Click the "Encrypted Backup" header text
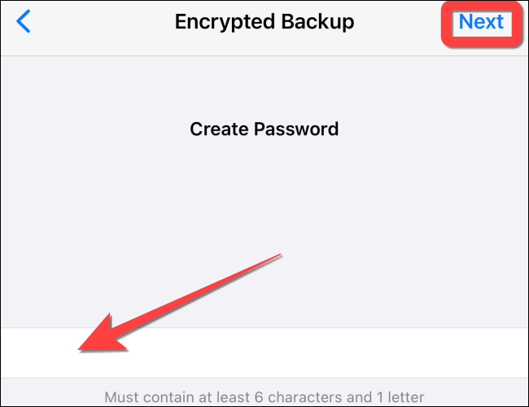 pyautogui.click(x=264, y=22)
